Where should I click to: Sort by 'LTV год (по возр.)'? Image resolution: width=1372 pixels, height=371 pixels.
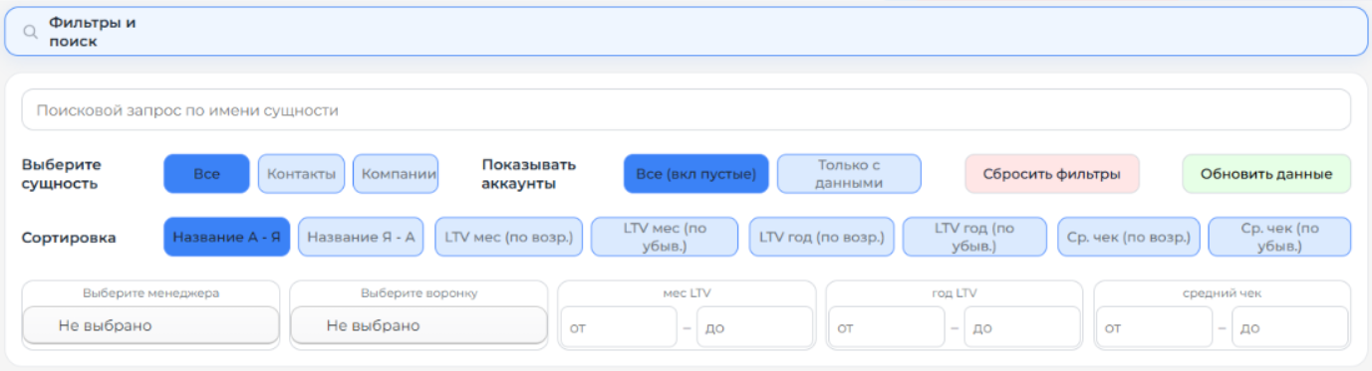click(822, 238)
